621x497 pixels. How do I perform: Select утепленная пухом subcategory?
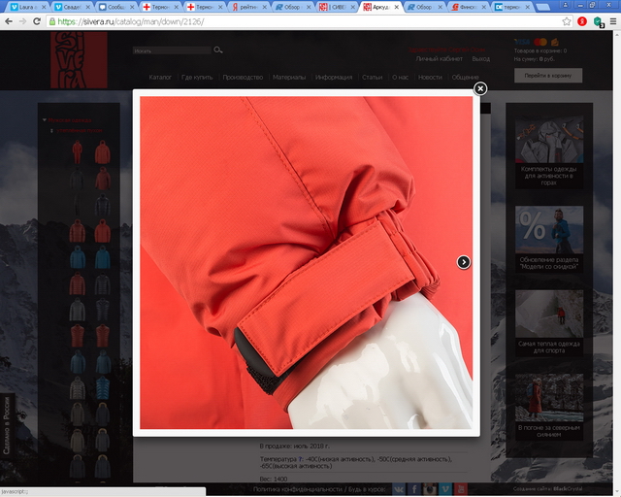click(80, 130)
